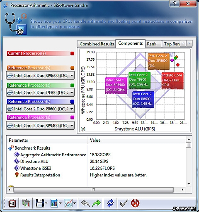The image size is (199, 212).
Task: Click the title bar app icon
Action: pyautogui.click(x=6, y=5)
